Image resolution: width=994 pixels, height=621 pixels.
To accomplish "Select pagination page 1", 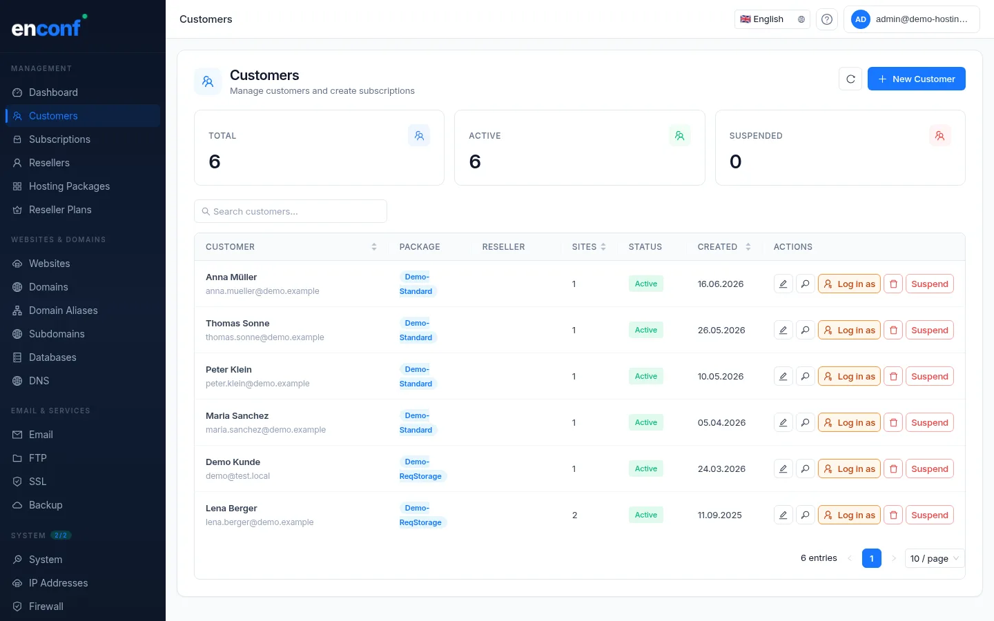I will [871, 558].
